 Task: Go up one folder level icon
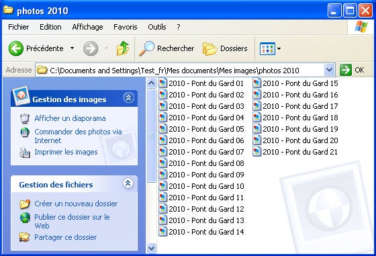[123, 48]
